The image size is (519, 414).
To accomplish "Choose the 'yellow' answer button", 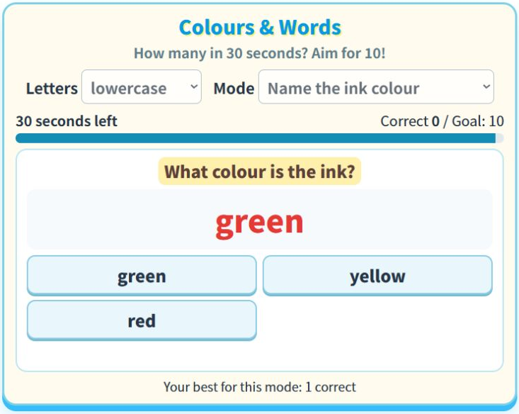I will tap(377, 276).
